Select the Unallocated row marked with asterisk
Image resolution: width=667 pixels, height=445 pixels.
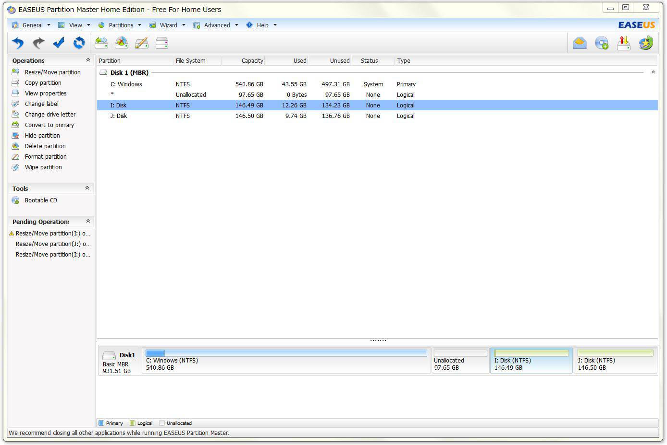click(x=377, y=95)
